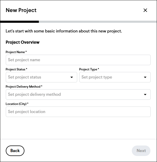Go back with the Back button

pos(15,151)
